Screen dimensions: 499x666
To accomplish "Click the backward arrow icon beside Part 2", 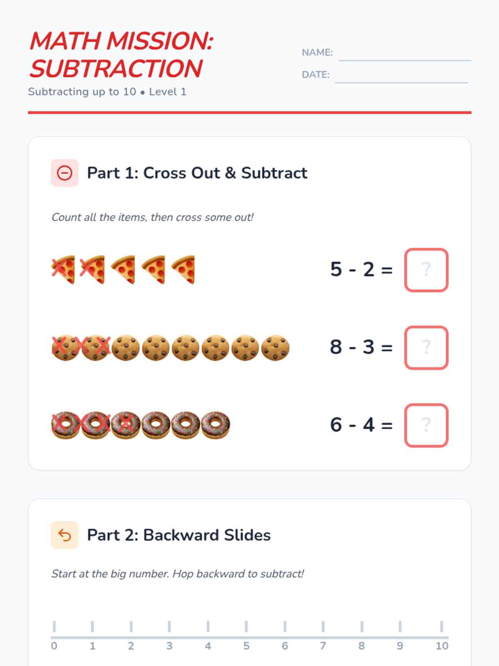I will click(x=64, y=535).
